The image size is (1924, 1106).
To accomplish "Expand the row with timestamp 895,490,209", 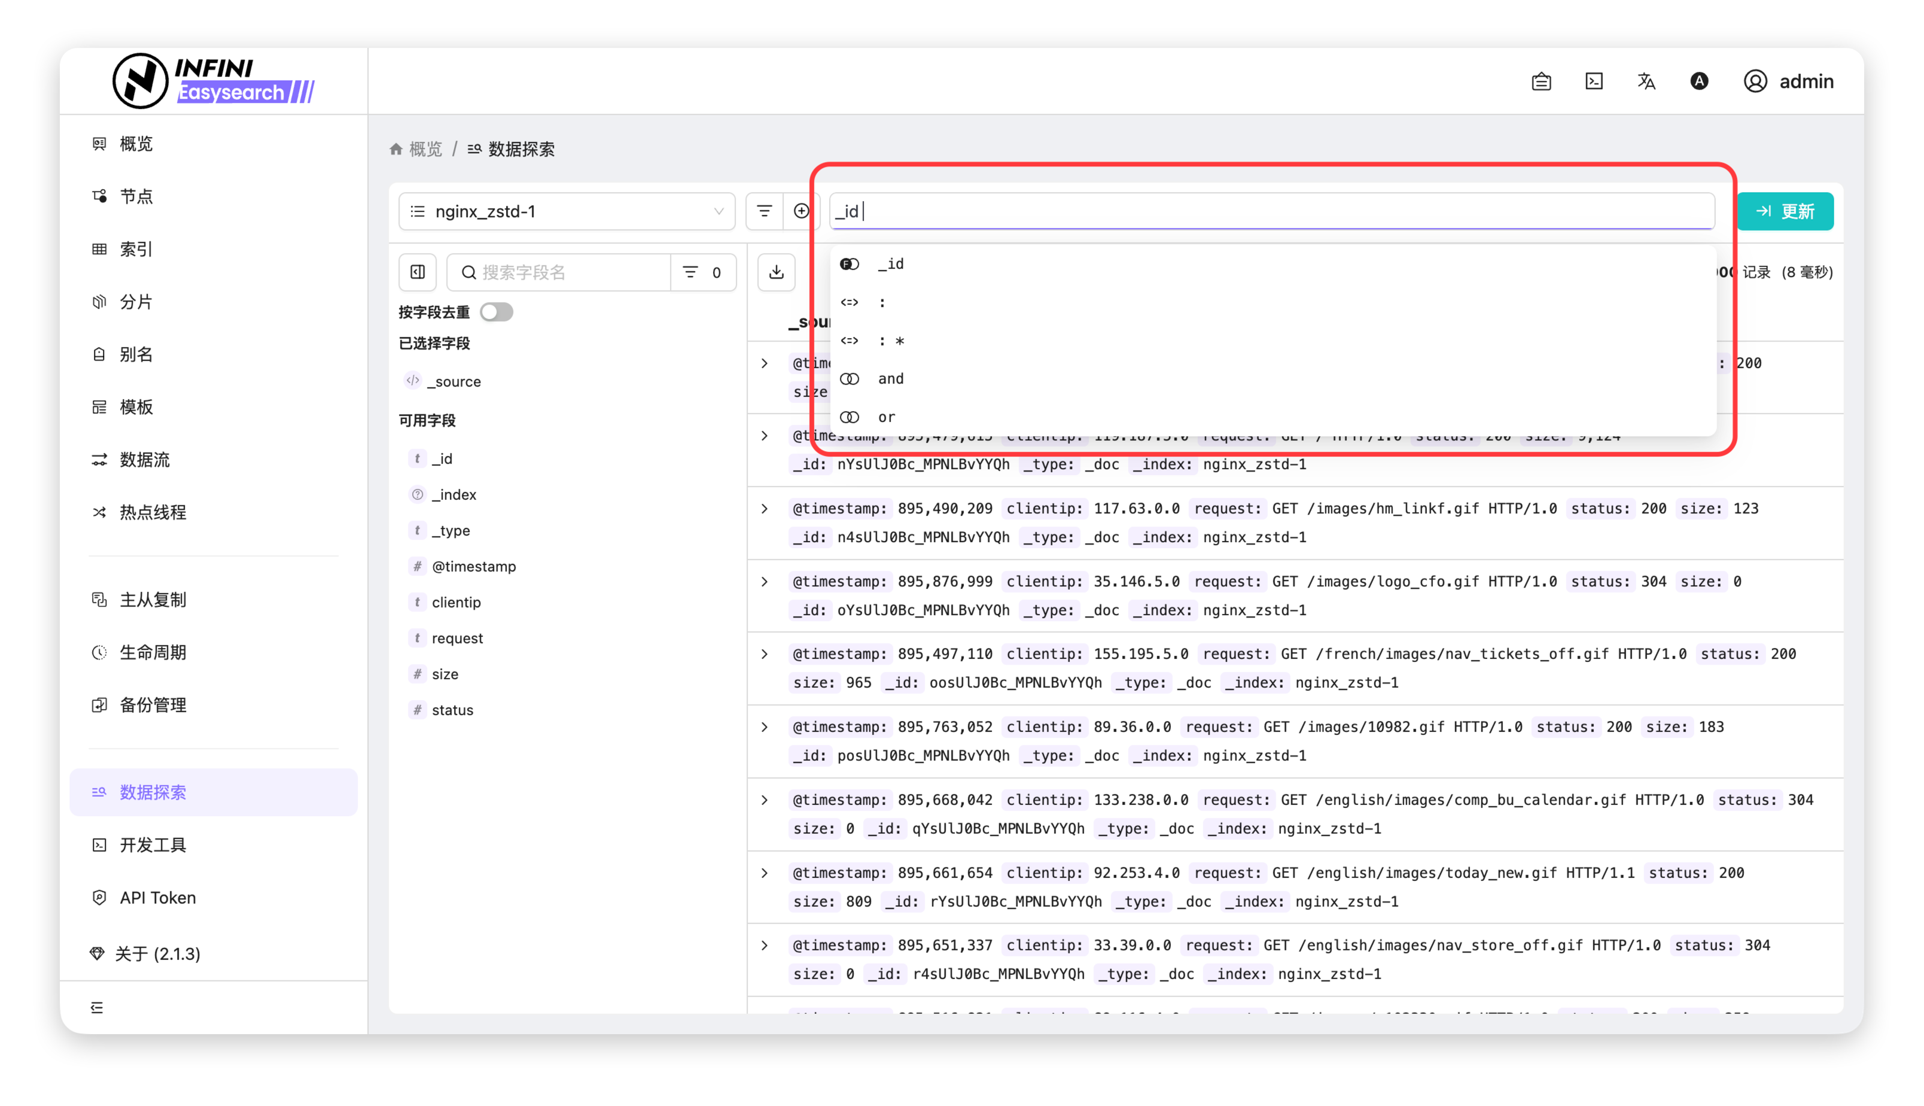I will [x=765, y=509].
